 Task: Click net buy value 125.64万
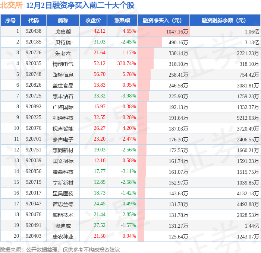tap(178, 237)
